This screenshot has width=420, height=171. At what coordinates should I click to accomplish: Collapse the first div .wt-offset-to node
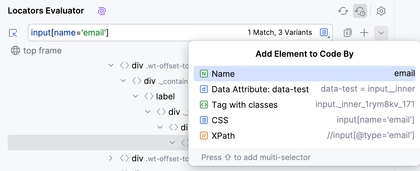click(111, 65)
